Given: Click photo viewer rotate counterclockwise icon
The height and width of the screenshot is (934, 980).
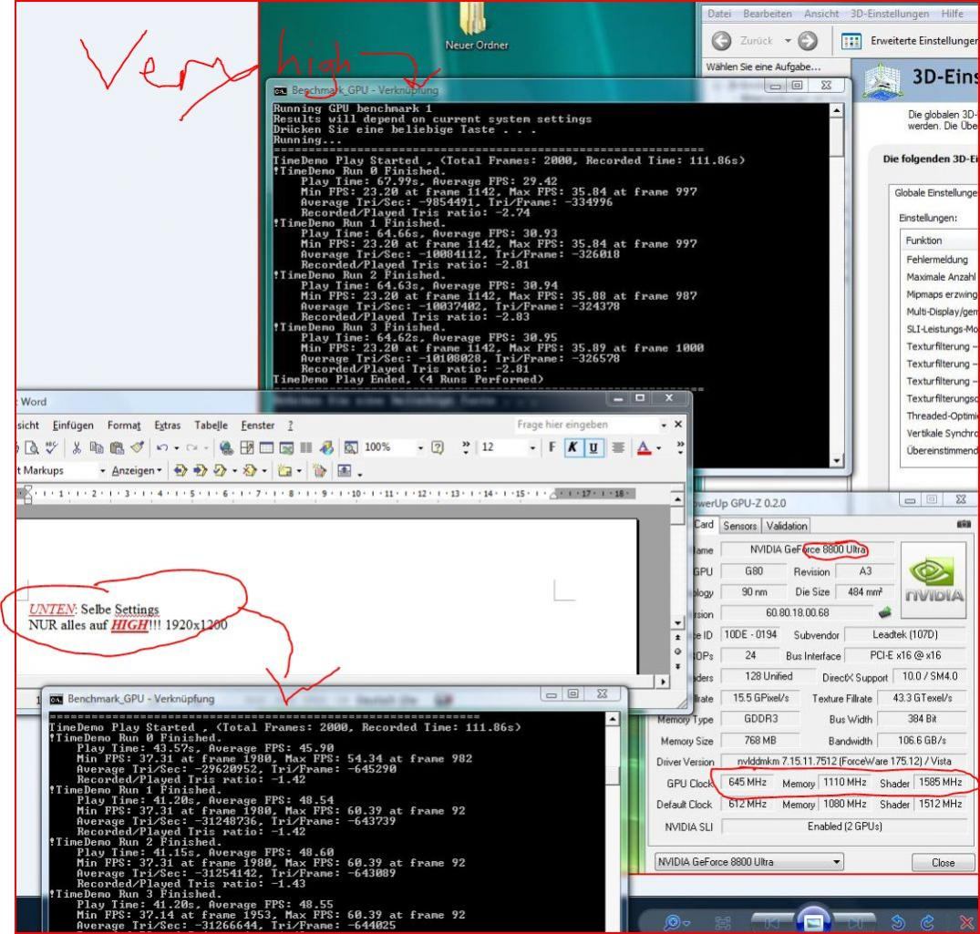Looking at the screenshot, I should [x=898, y=922].
